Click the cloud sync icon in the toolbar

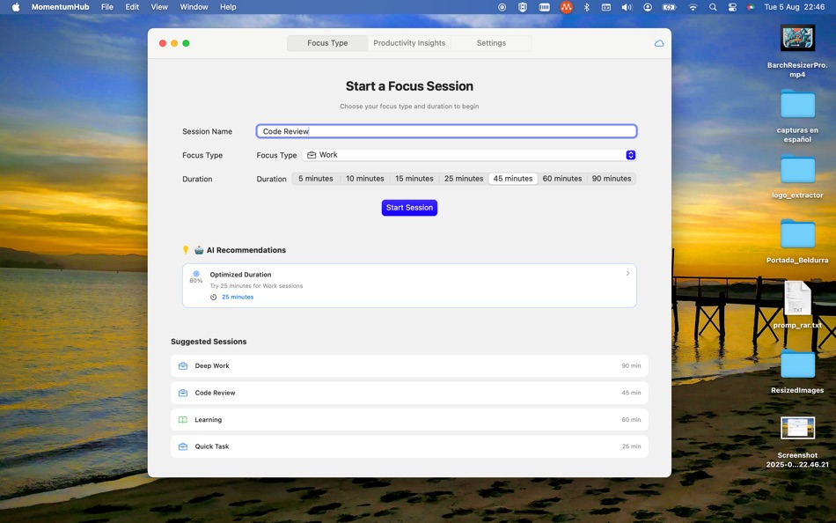(658, 42)
